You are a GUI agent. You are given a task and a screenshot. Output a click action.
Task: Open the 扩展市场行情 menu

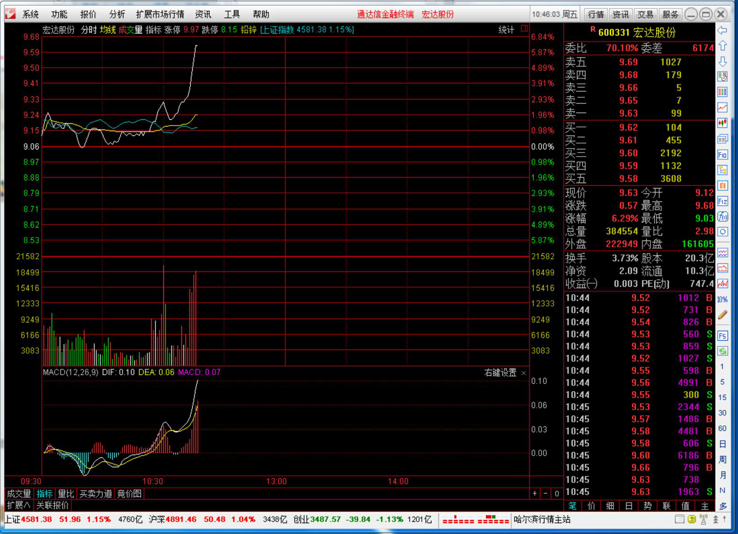click(x=160, y=14)
